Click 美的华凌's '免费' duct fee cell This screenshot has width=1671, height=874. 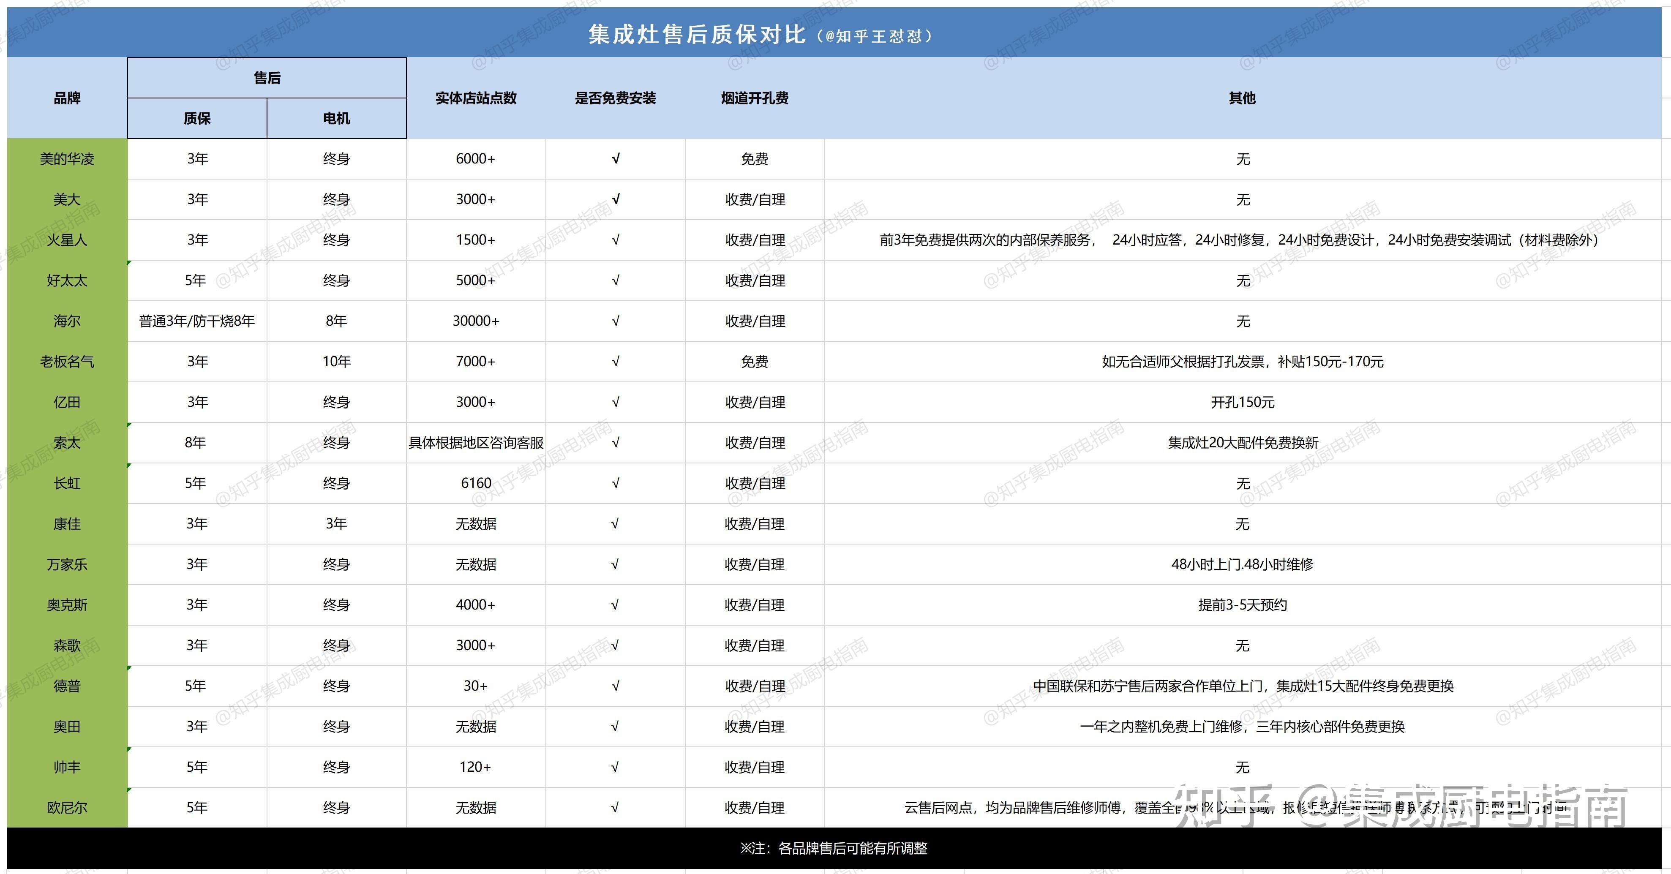(755, 159)
